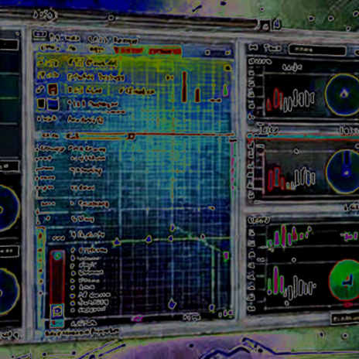Click the green circle icon atop the red vertical bar
359x359 pixels.
click(x=57, y=256)
